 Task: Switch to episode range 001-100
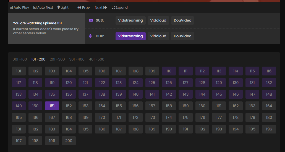click(20, 59)
